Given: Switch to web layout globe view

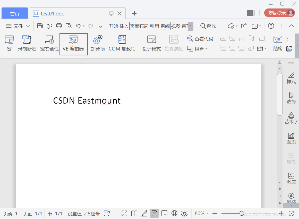Looking at the screenshot, I should point(174,213).
